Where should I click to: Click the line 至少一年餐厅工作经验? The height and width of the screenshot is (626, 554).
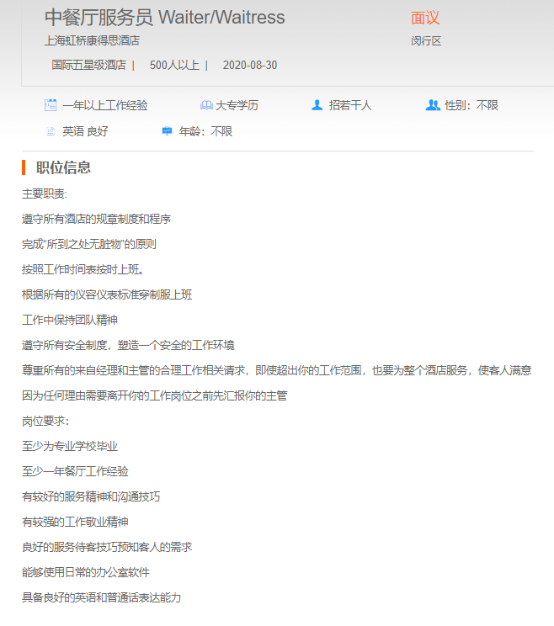pos(75,471)
